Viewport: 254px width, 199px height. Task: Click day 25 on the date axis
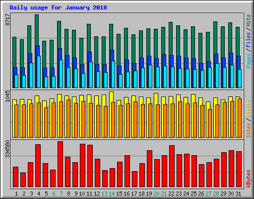coord(193,194)
